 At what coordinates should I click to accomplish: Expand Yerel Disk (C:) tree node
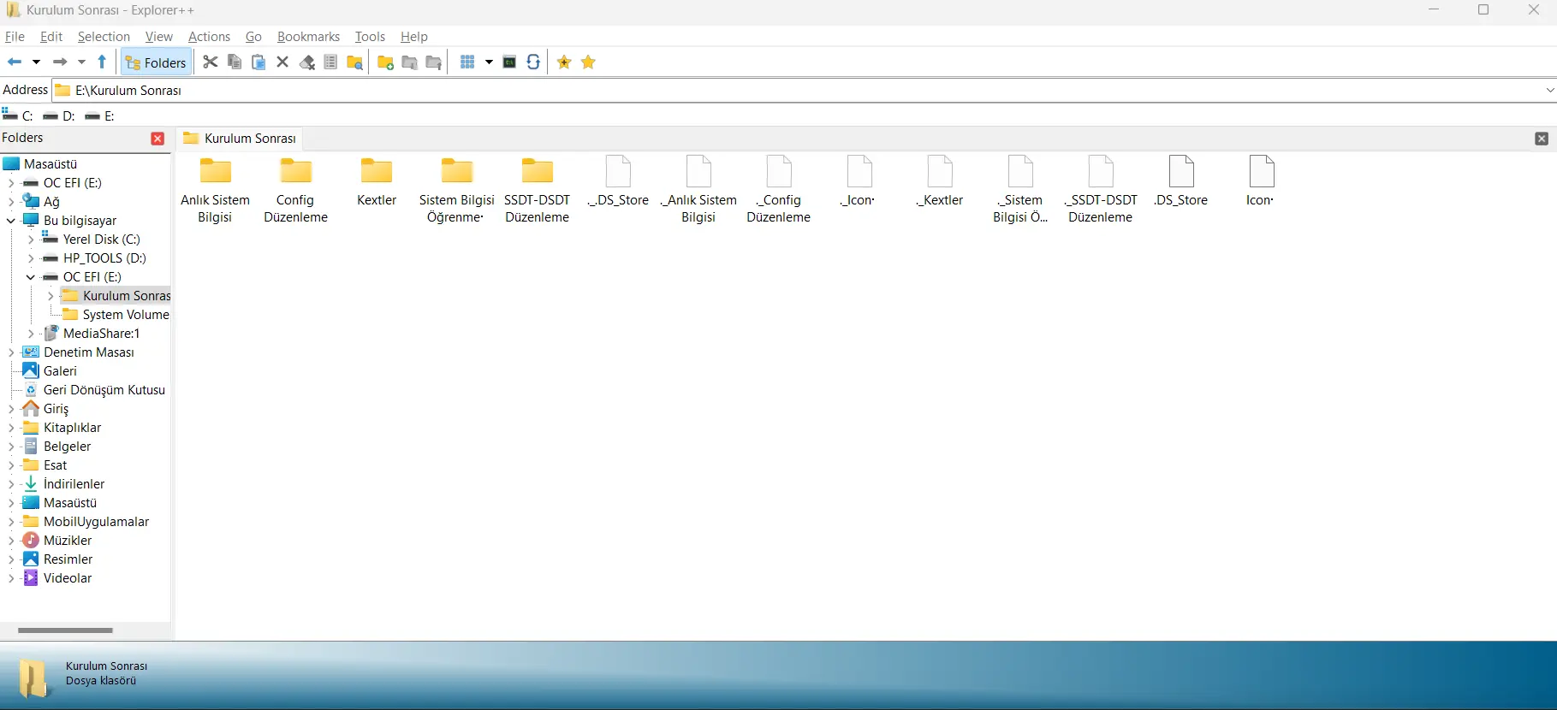coord(31,240)
